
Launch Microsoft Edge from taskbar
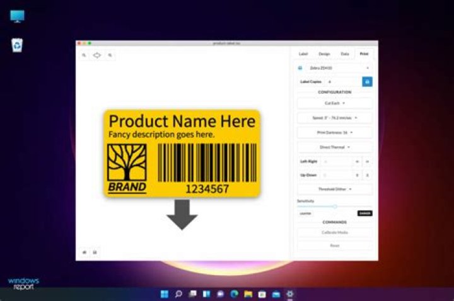(234, 294)
